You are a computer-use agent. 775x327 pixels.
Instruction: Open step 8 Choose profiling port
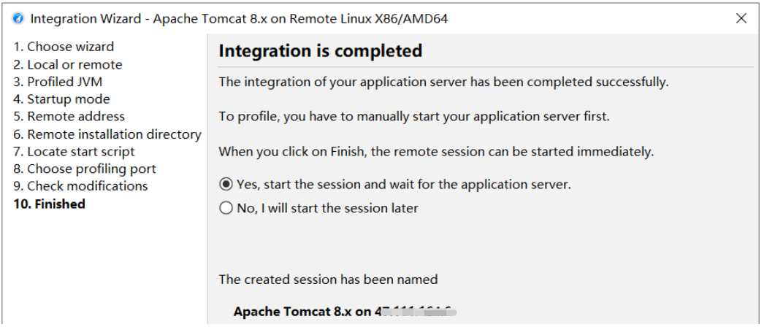pyautogui.click(x=85, y=169)
